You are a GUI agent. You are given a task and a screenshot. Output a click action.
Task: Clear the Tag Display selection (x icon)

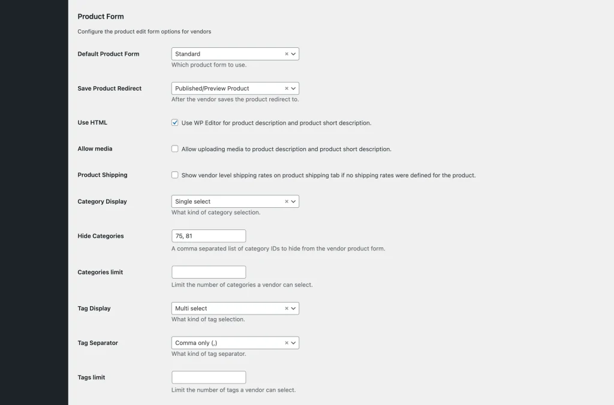pos(287,309)
